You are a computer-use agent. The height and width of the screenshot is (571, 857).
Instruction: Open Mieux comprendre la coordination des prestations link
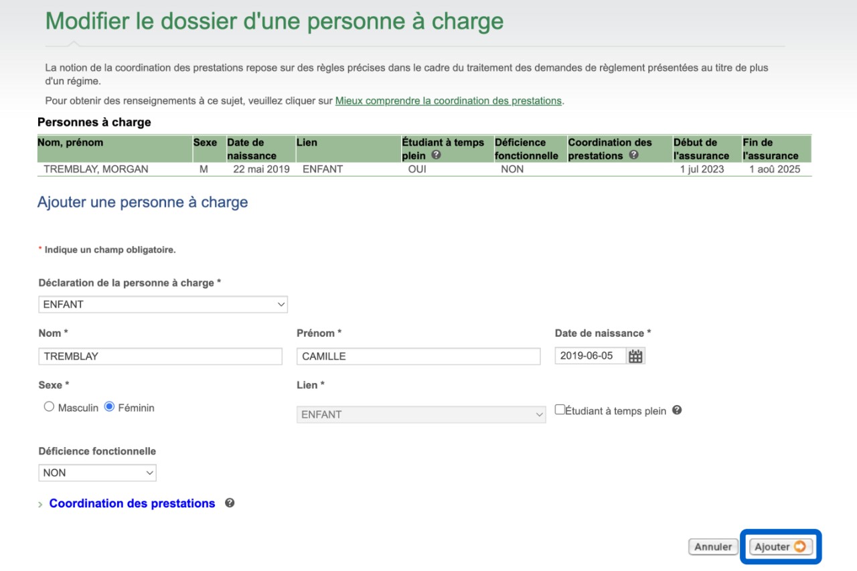pyautogui.click(x=448, y=101)
